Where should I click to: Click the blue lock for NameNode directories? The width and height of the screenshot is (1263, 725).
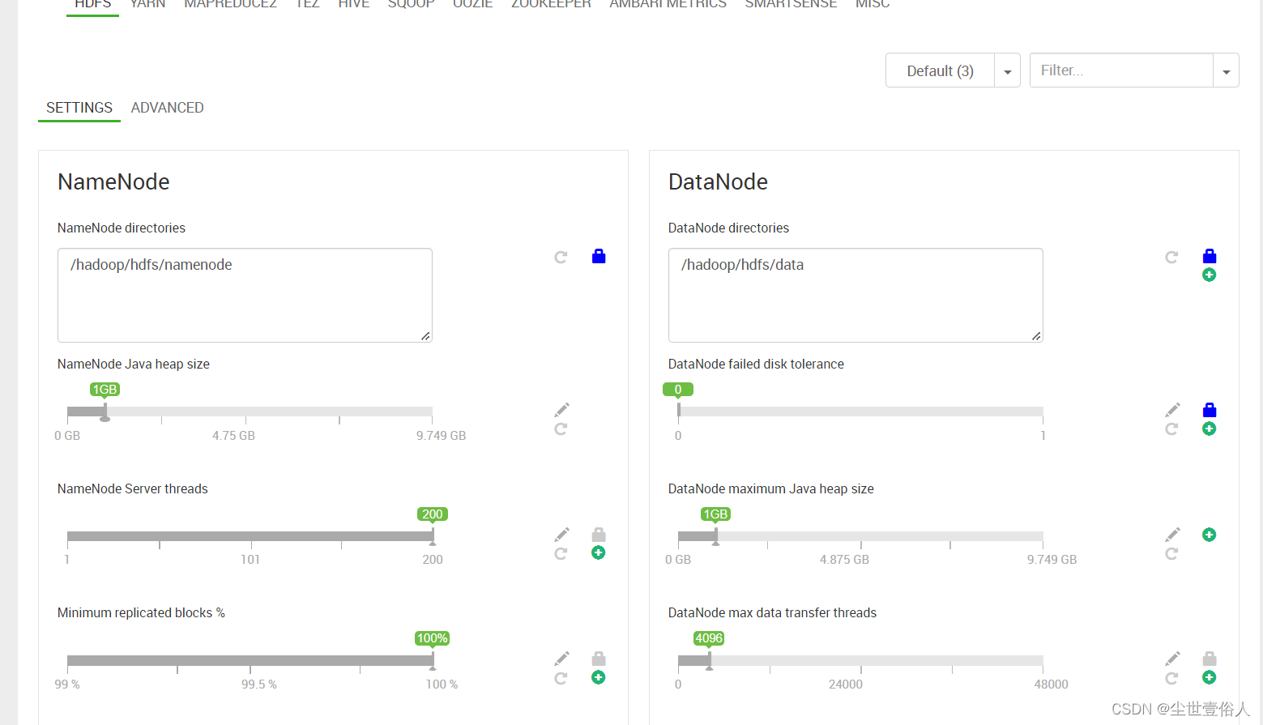[599, 256]
